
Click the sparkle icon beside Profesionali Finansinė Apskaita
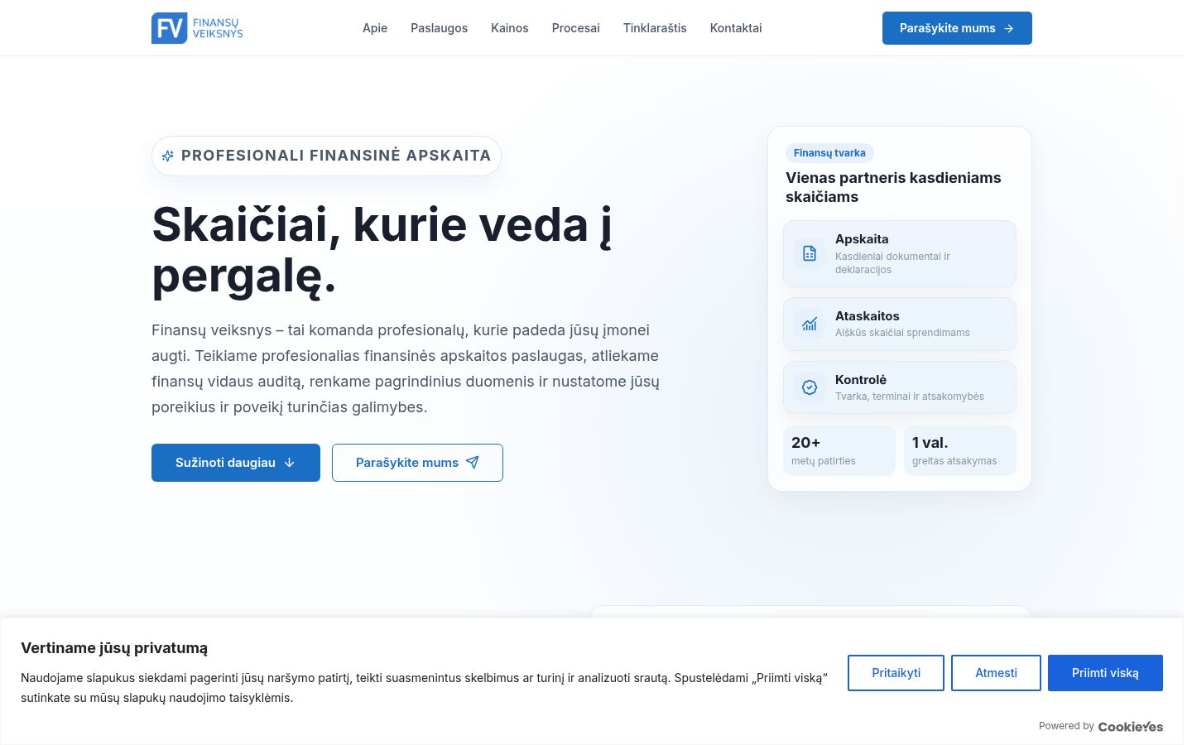coord(167,156)
